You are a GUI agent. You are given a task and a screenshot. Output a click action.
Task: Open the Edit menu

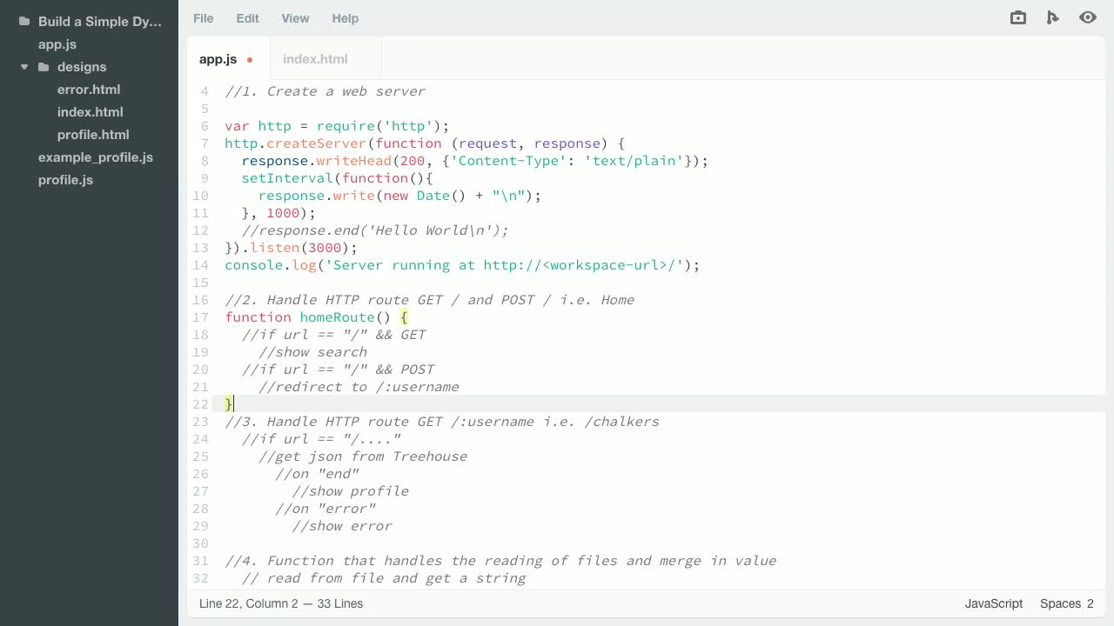247,18
